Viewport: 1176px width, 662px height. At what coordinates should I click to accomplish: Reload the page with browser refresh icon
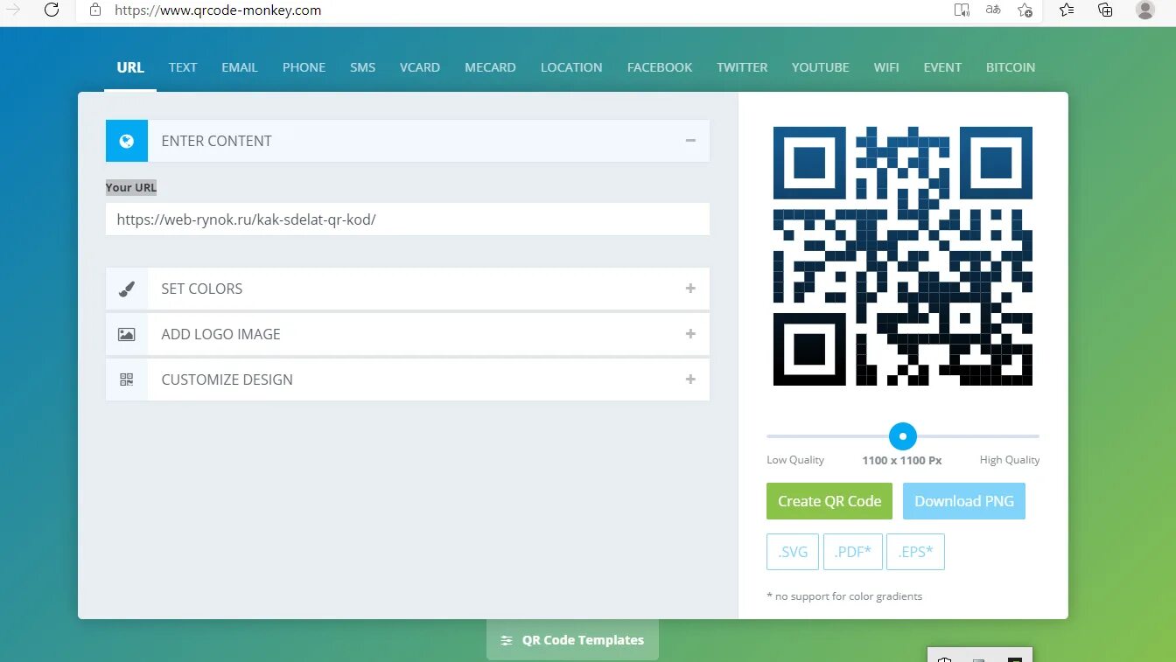52,10
